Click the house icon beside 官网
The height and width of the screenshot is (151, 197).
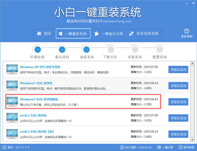(x=39, y=33)
